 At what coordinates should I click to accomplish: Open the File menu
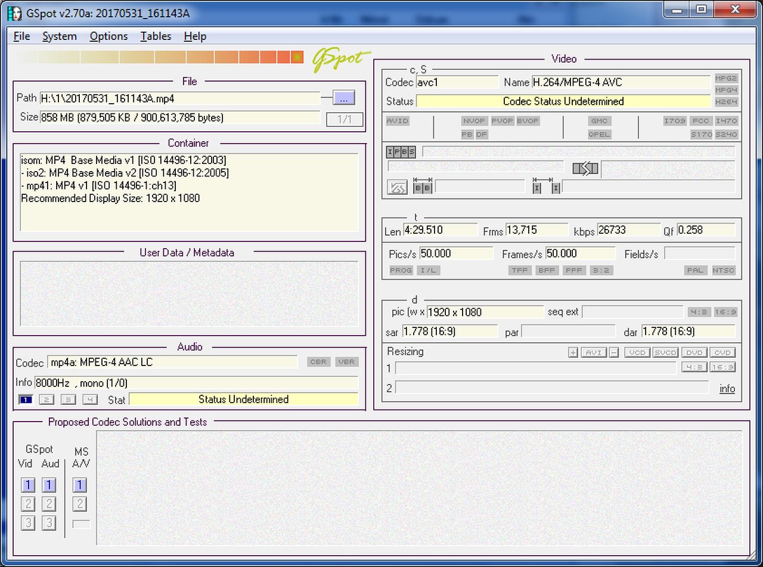point(21,36)
